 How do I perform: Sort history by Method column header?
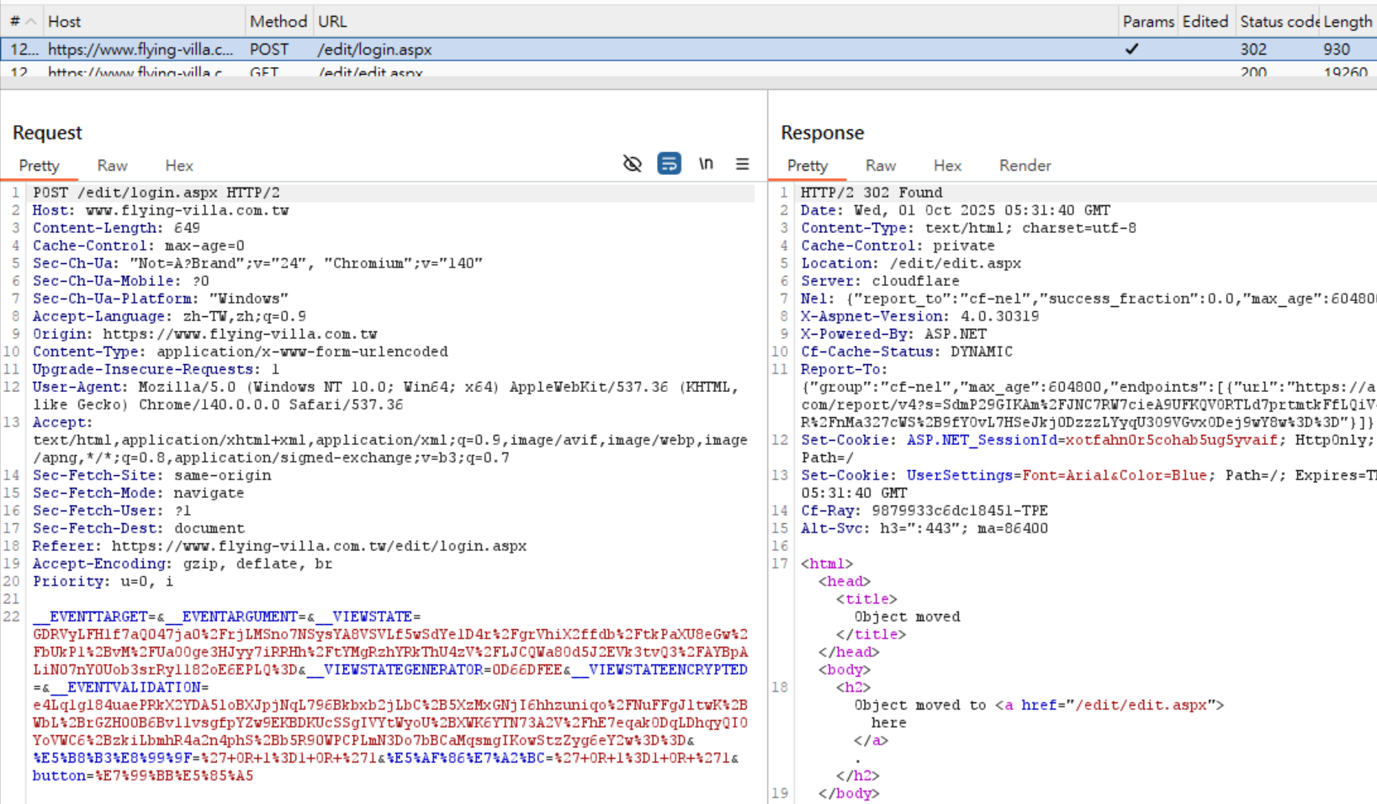click(x=278, y=22)
